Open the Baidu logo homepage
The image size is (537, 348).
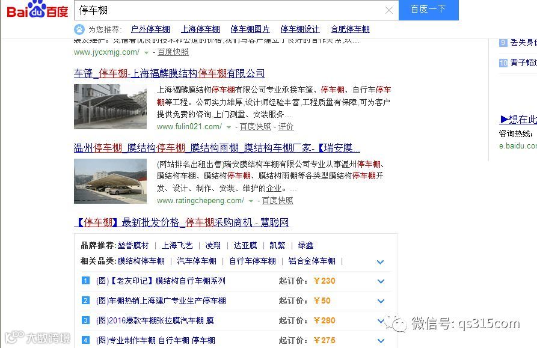tap(37, 10)
